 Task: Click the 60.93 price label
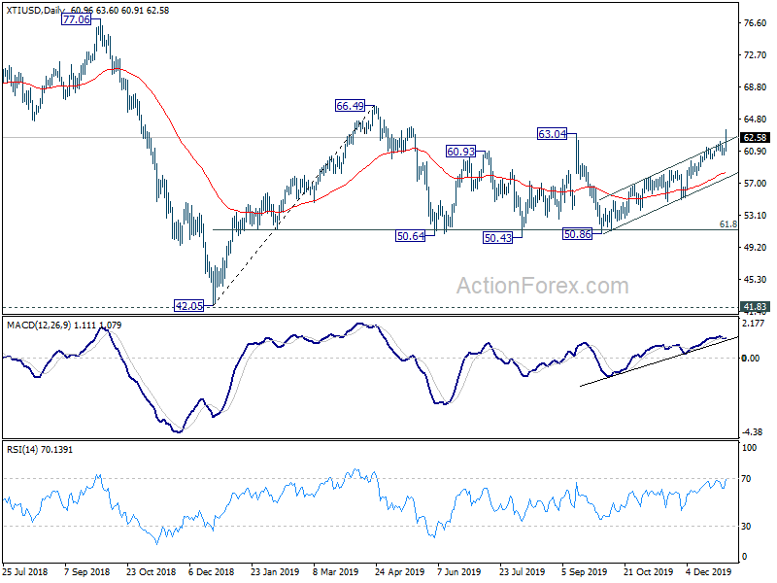tap(460, 152)
